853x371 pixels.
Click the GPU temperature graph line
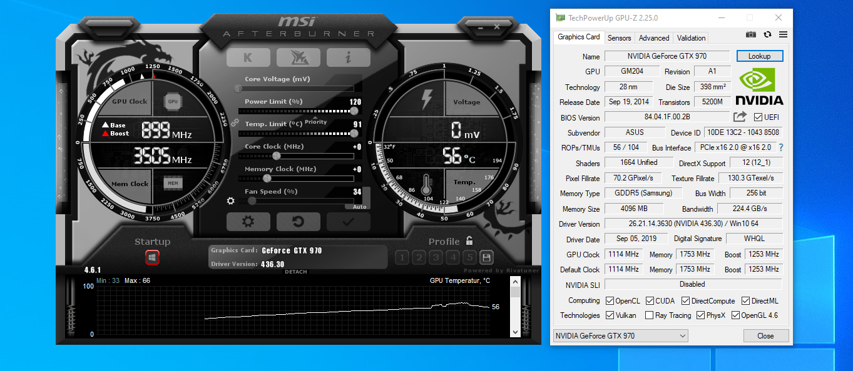coord(346,310)
